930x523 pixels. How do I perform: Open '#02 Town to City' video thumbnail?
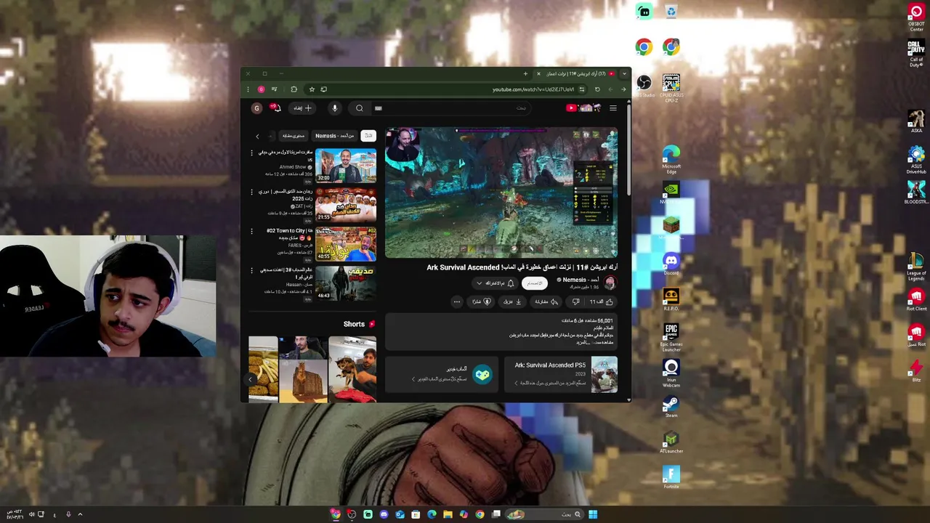(x=346, y=244)
